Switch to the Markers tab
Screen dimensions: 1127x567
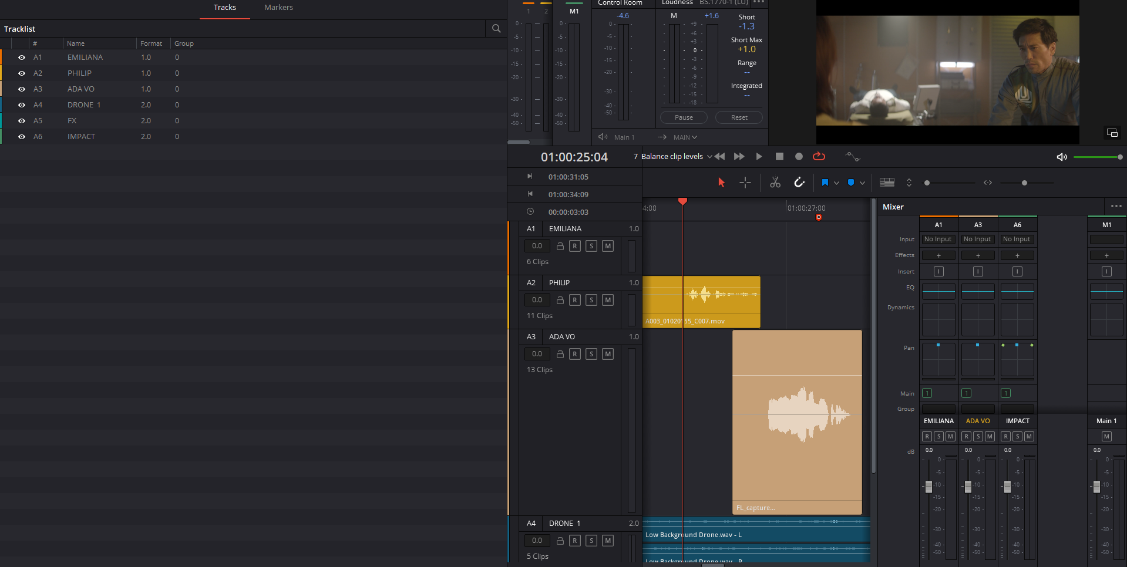pos(278,8)
